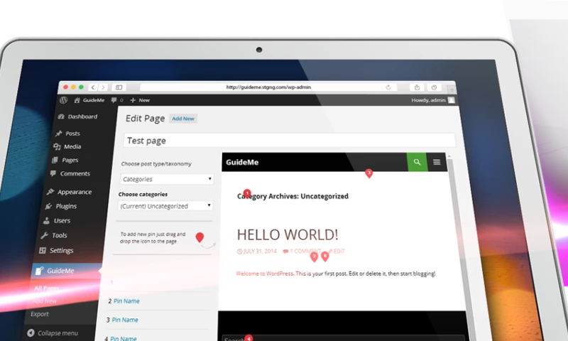Click the Test page title field
Image resolution: width=568 pixels, height=341 pixels.
point(289,141)
